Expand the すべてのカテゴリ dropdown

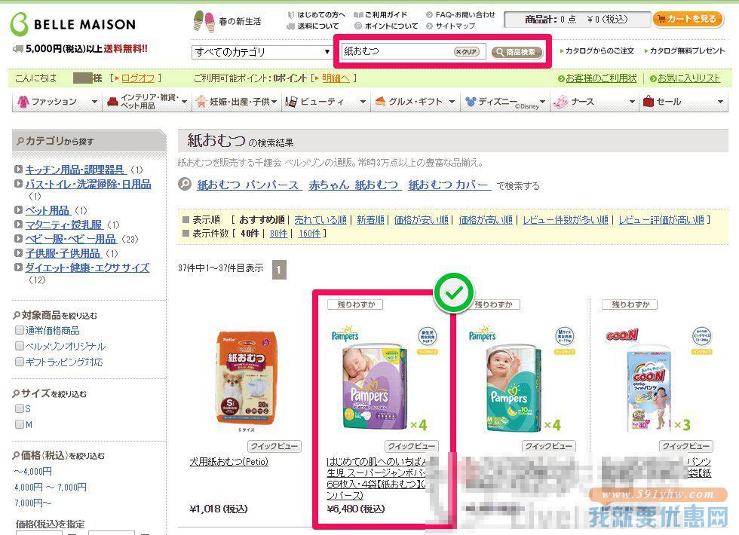(261, 52)
